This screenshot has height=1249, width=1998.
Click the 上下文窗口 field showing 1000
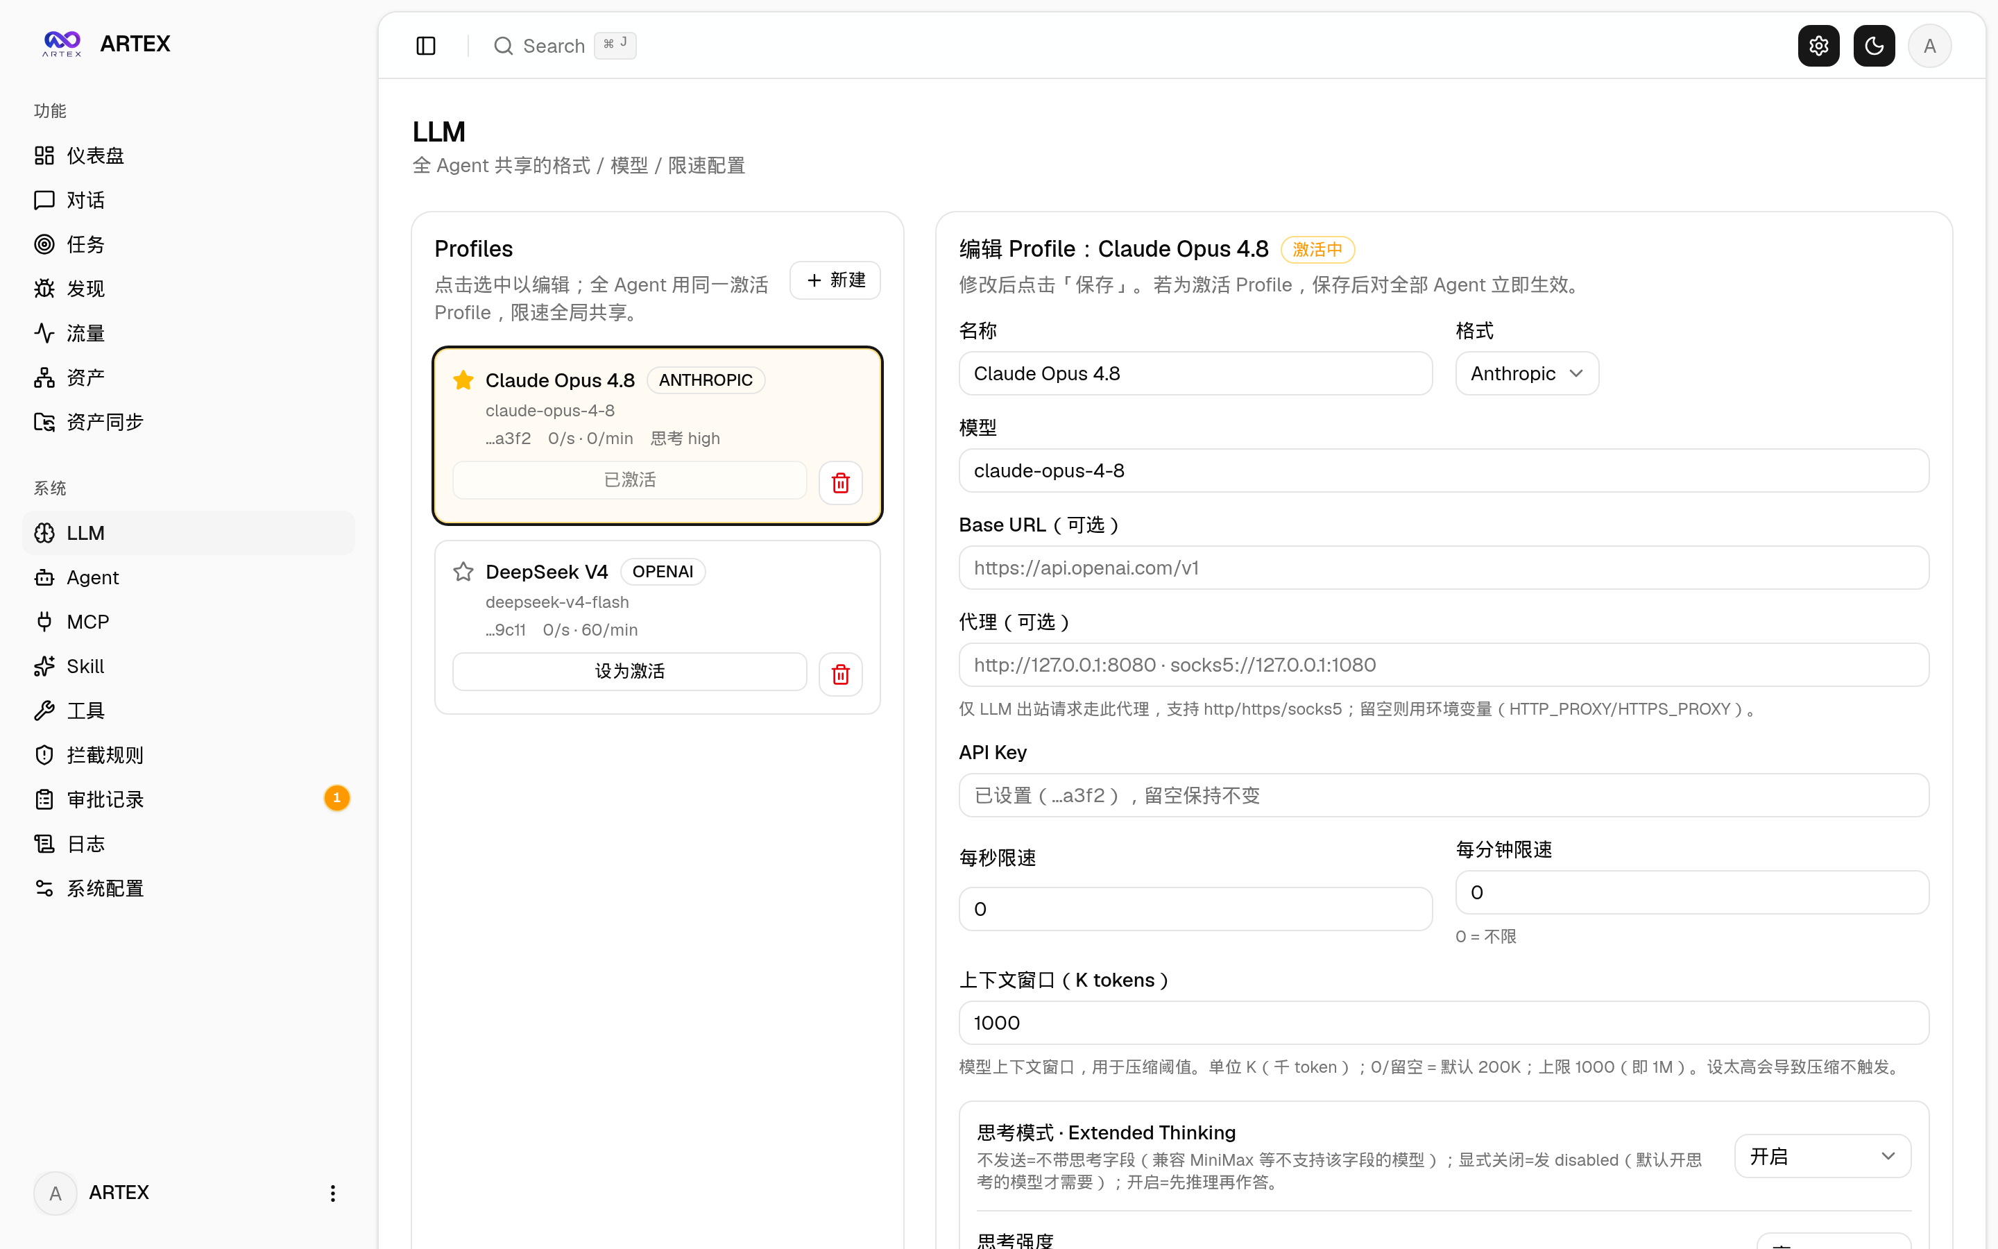(x=1444, y=1023)
